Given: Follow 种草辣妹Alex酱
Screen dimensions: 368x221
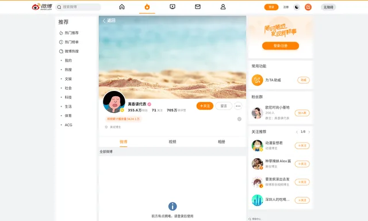Looking at the screenshot, I should click(302, 164).
